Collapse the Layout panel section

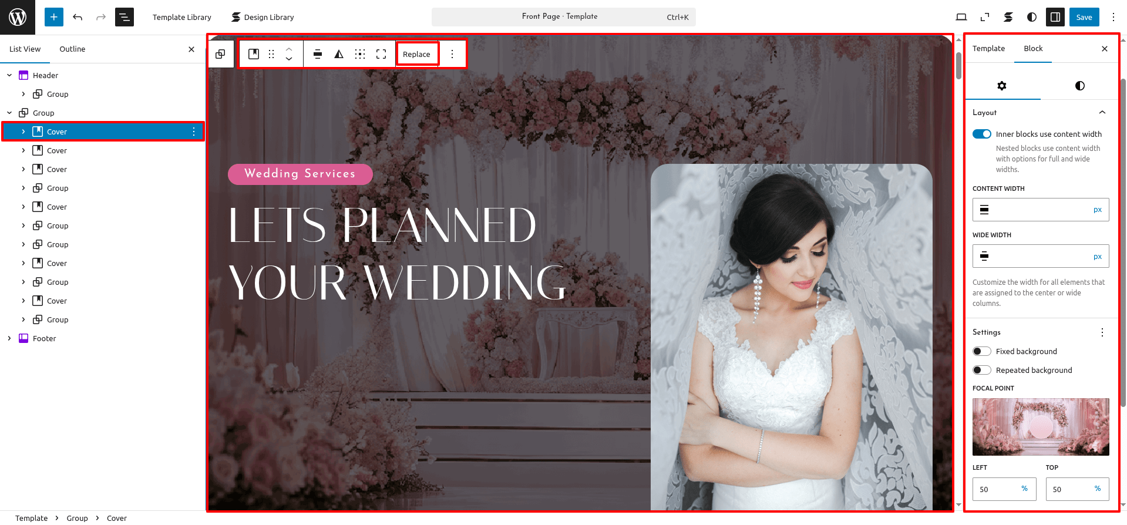click(x=1102, y=112)
